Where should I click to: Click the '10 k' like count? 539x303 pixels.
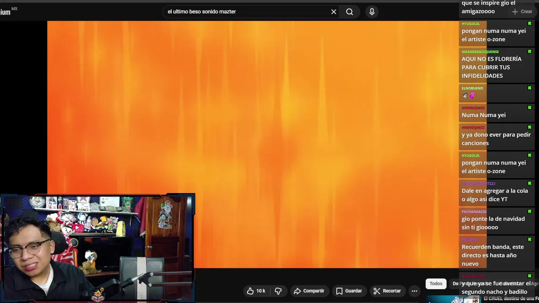261,291
